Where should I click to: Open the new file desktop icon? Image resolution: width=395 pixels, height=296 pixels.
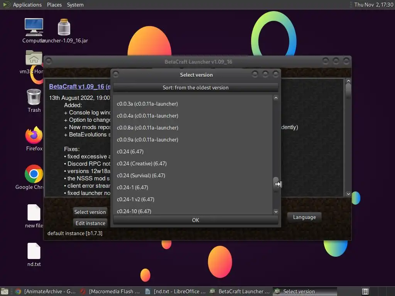coord(34,212)
